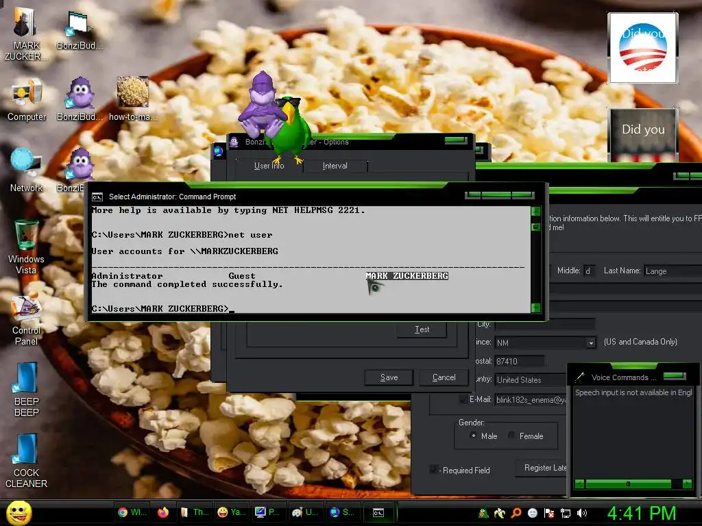Screen dimensions: 702x526
Task: Click the Last Name field containing Lange
Action: point(673,271)
